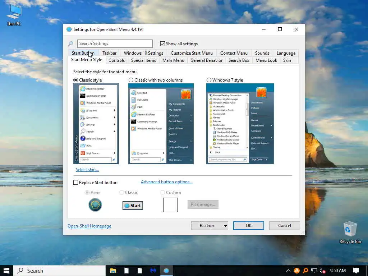
Task: Open the Search Box tab
Action: click(x=239, y=60)
